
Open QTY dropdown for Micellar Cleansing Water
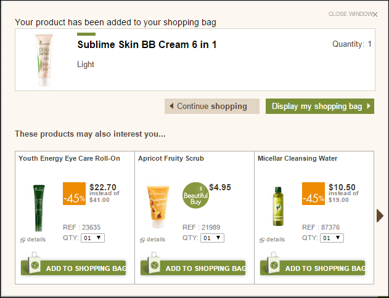332,238
